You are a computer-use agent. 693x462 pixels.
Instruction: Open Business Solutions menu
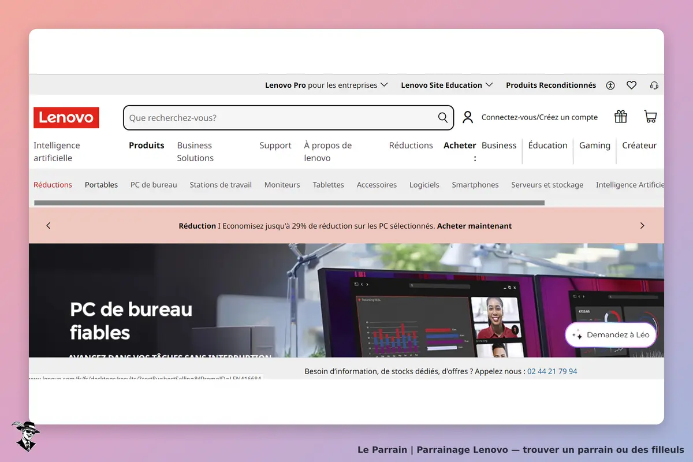pyautogui.click(x=195, y=152)
